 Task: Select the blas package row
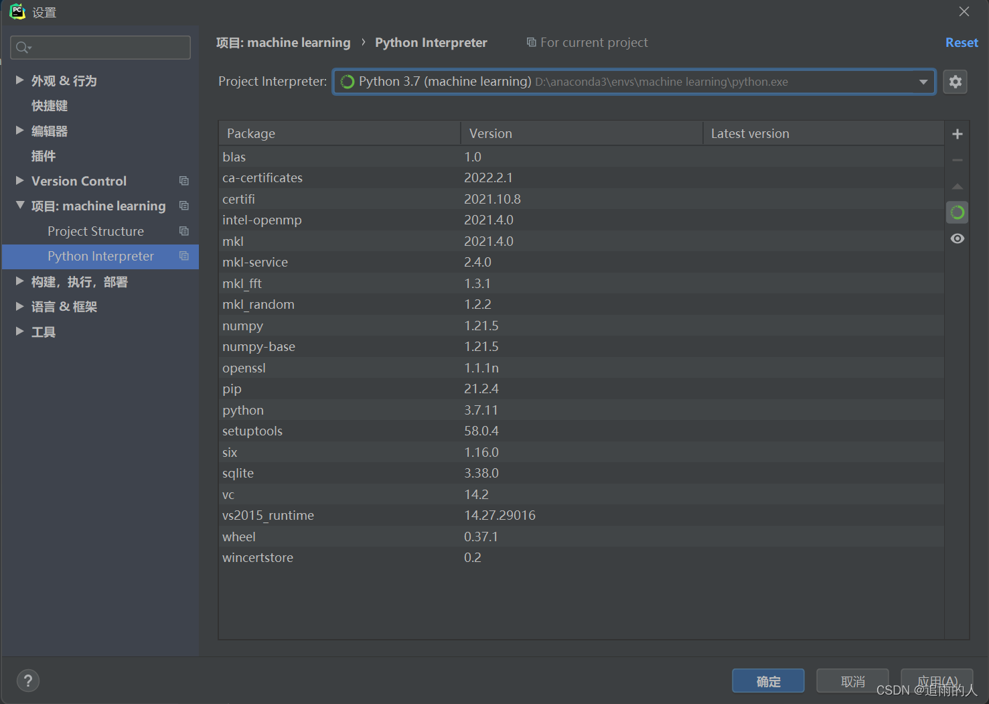point(581,157)
